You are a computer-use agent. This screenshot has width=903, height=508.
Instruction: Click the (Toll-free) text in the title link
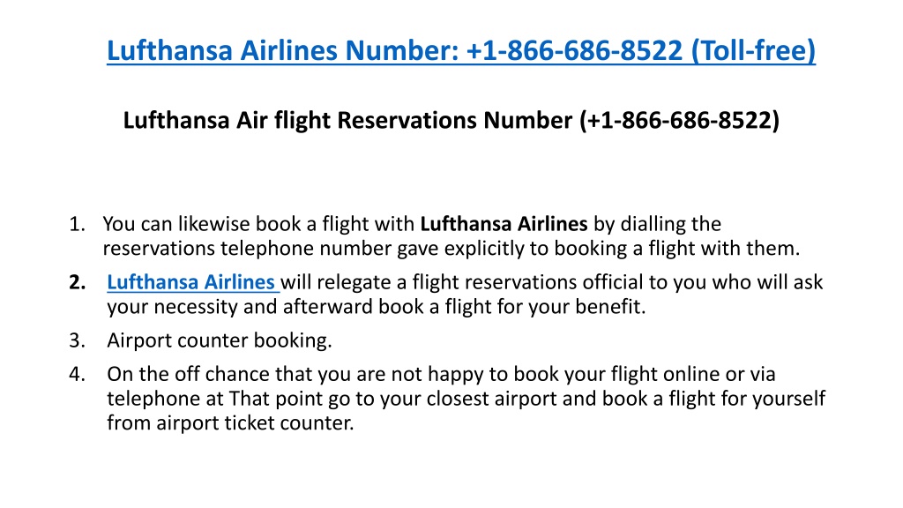(x=753, y=50)
